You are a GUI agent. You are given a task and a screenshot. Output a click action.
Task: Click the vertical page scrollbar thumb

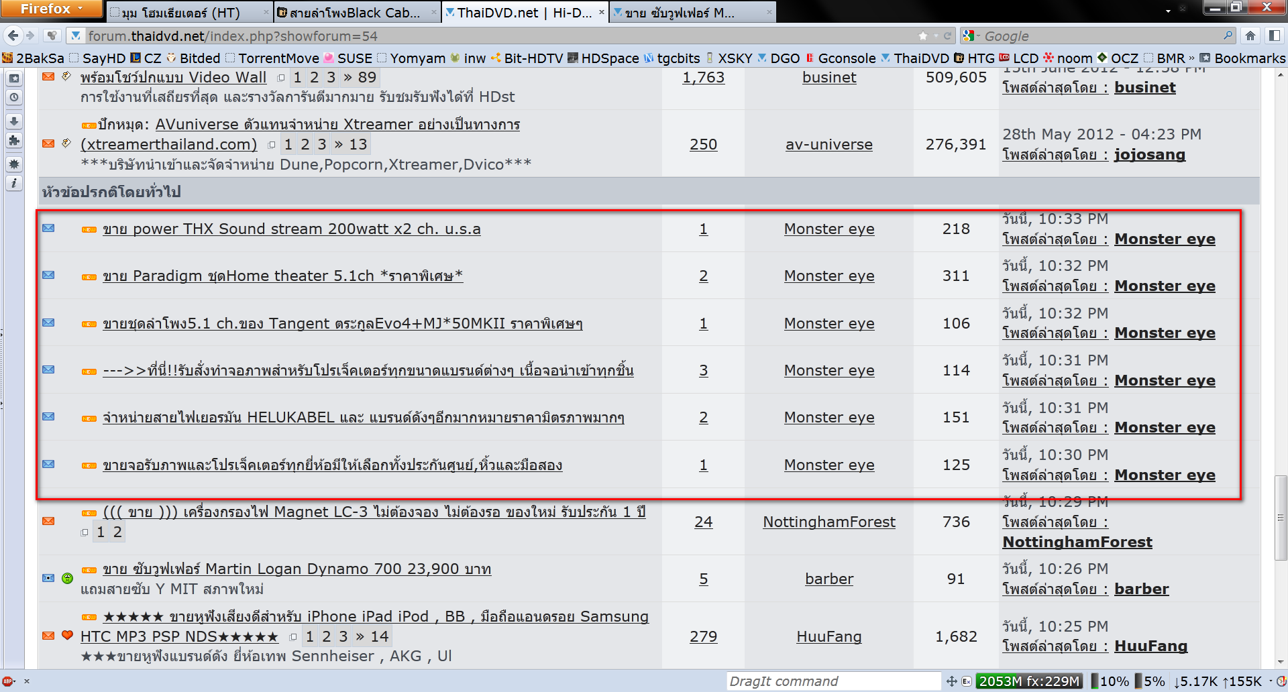pyautogui.click(x=1281, y=518)
